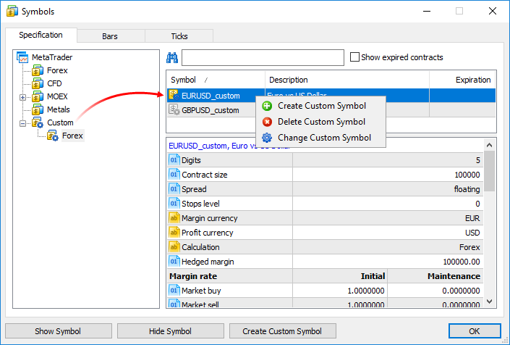Click the Forex group icon under MetaTrader
This screenshot has height=345, width=510.
click(x=38, y=70)
